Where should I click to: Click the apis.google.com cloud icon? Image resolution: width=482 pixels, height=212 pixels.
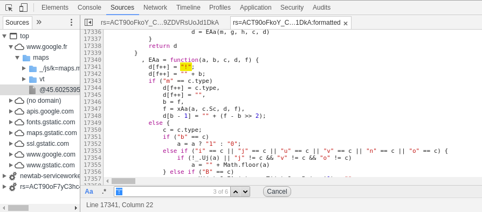19,111
